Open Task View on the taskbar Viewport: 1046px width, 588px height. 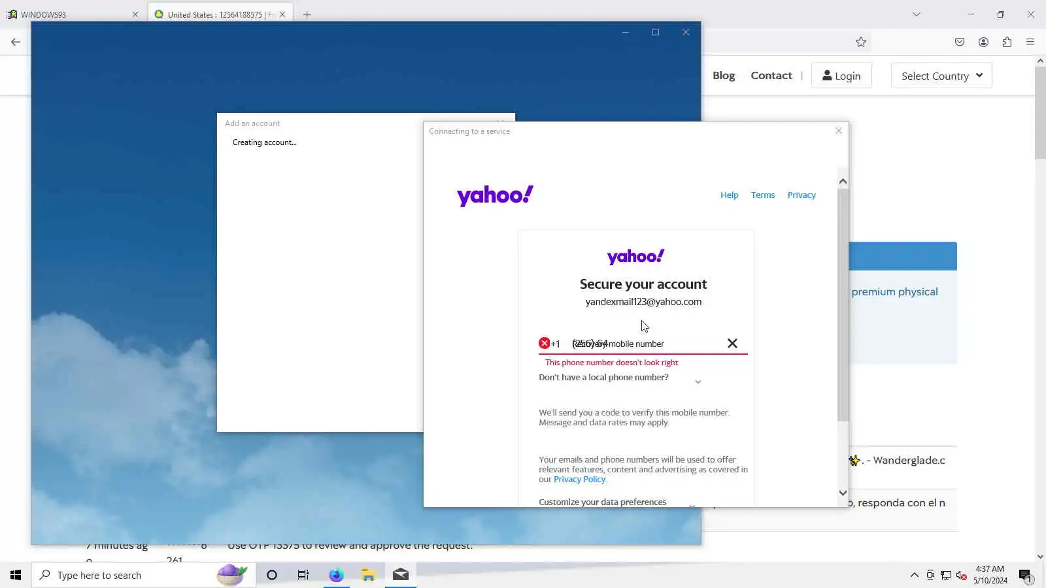pos(303,575)
